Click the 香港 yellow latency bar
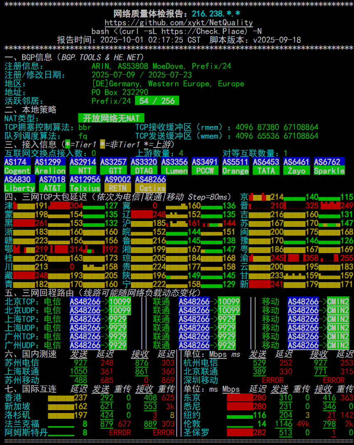Screen dimensions: 354x445 click(61, 398)
